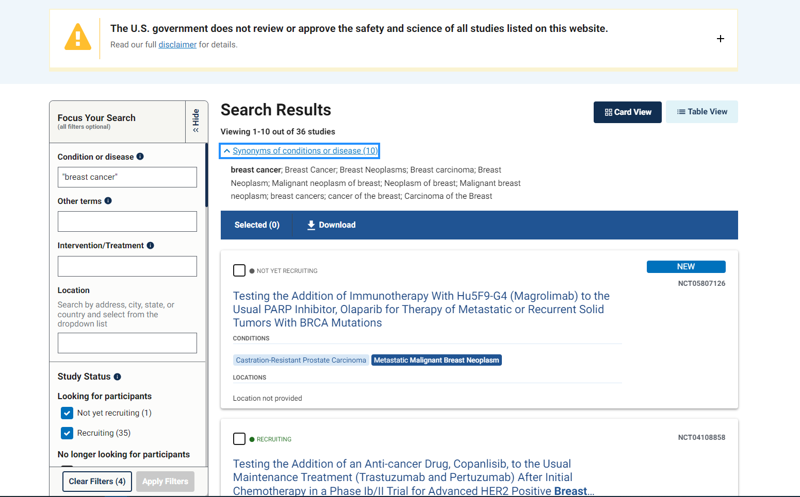Click the Location search input field

[127, 342]
